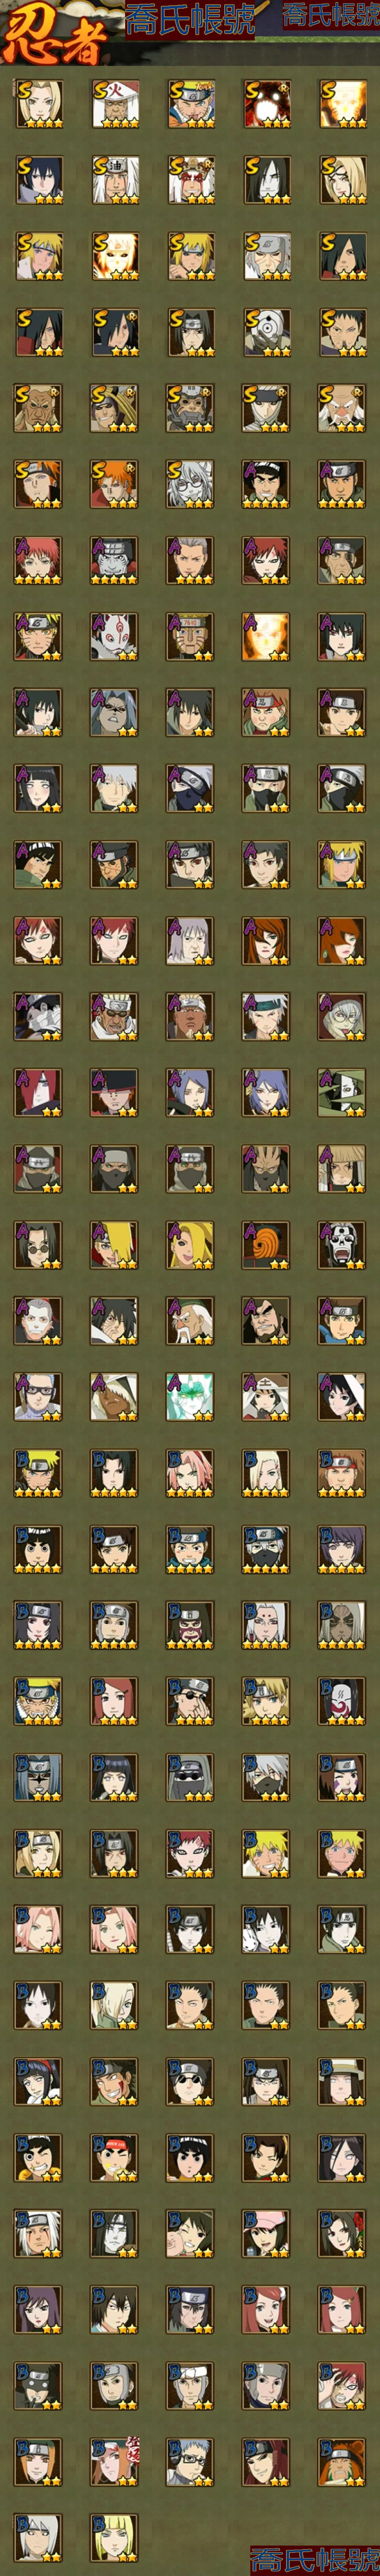The image size is (380, 2576).
Task: Select the orange spiral-masked Tobi portrait
Action: tap(266, 1244)
